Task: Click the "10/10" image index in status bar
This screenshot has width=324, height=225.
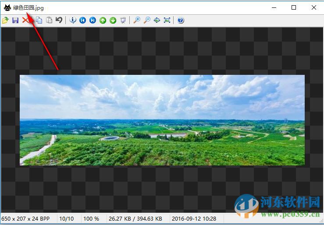Action: point(67,218)
